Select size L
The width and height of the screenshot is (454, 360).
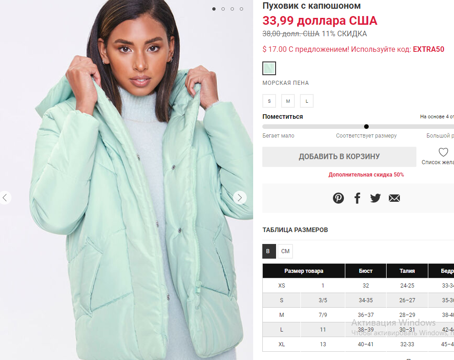(307, 101)
